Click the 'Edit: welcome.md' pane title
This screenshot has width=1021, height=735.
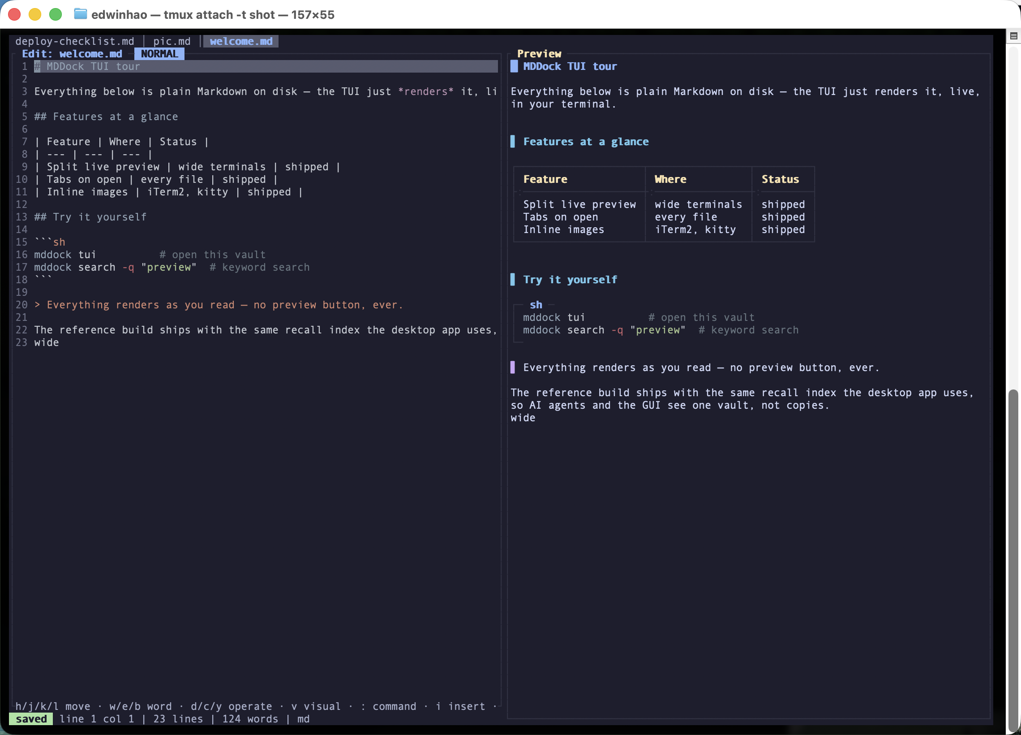pyautogui.click(x=72, y=54)
